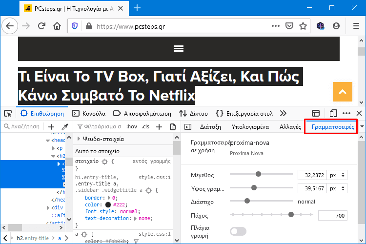Go back using browser back arrow
The width and height of the screenshot is (366, 244).
point(10,26)
